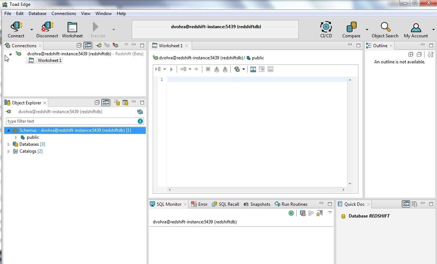The height and width of the screenshot is (264, 437).
Task: Open Object Search
Action: pos(385,30)
